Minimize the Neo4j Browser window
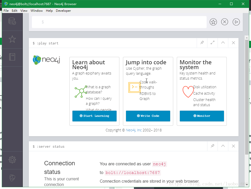 220,4
